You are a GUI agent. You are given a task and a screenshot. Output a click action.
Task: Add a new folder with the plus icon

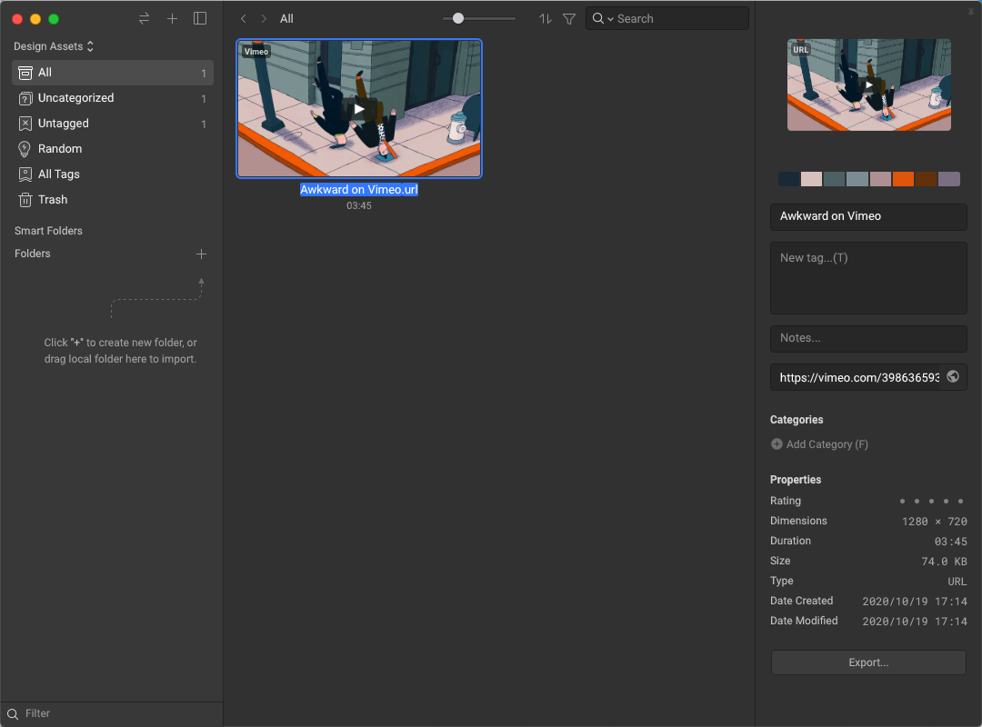(x=201, y=254)
